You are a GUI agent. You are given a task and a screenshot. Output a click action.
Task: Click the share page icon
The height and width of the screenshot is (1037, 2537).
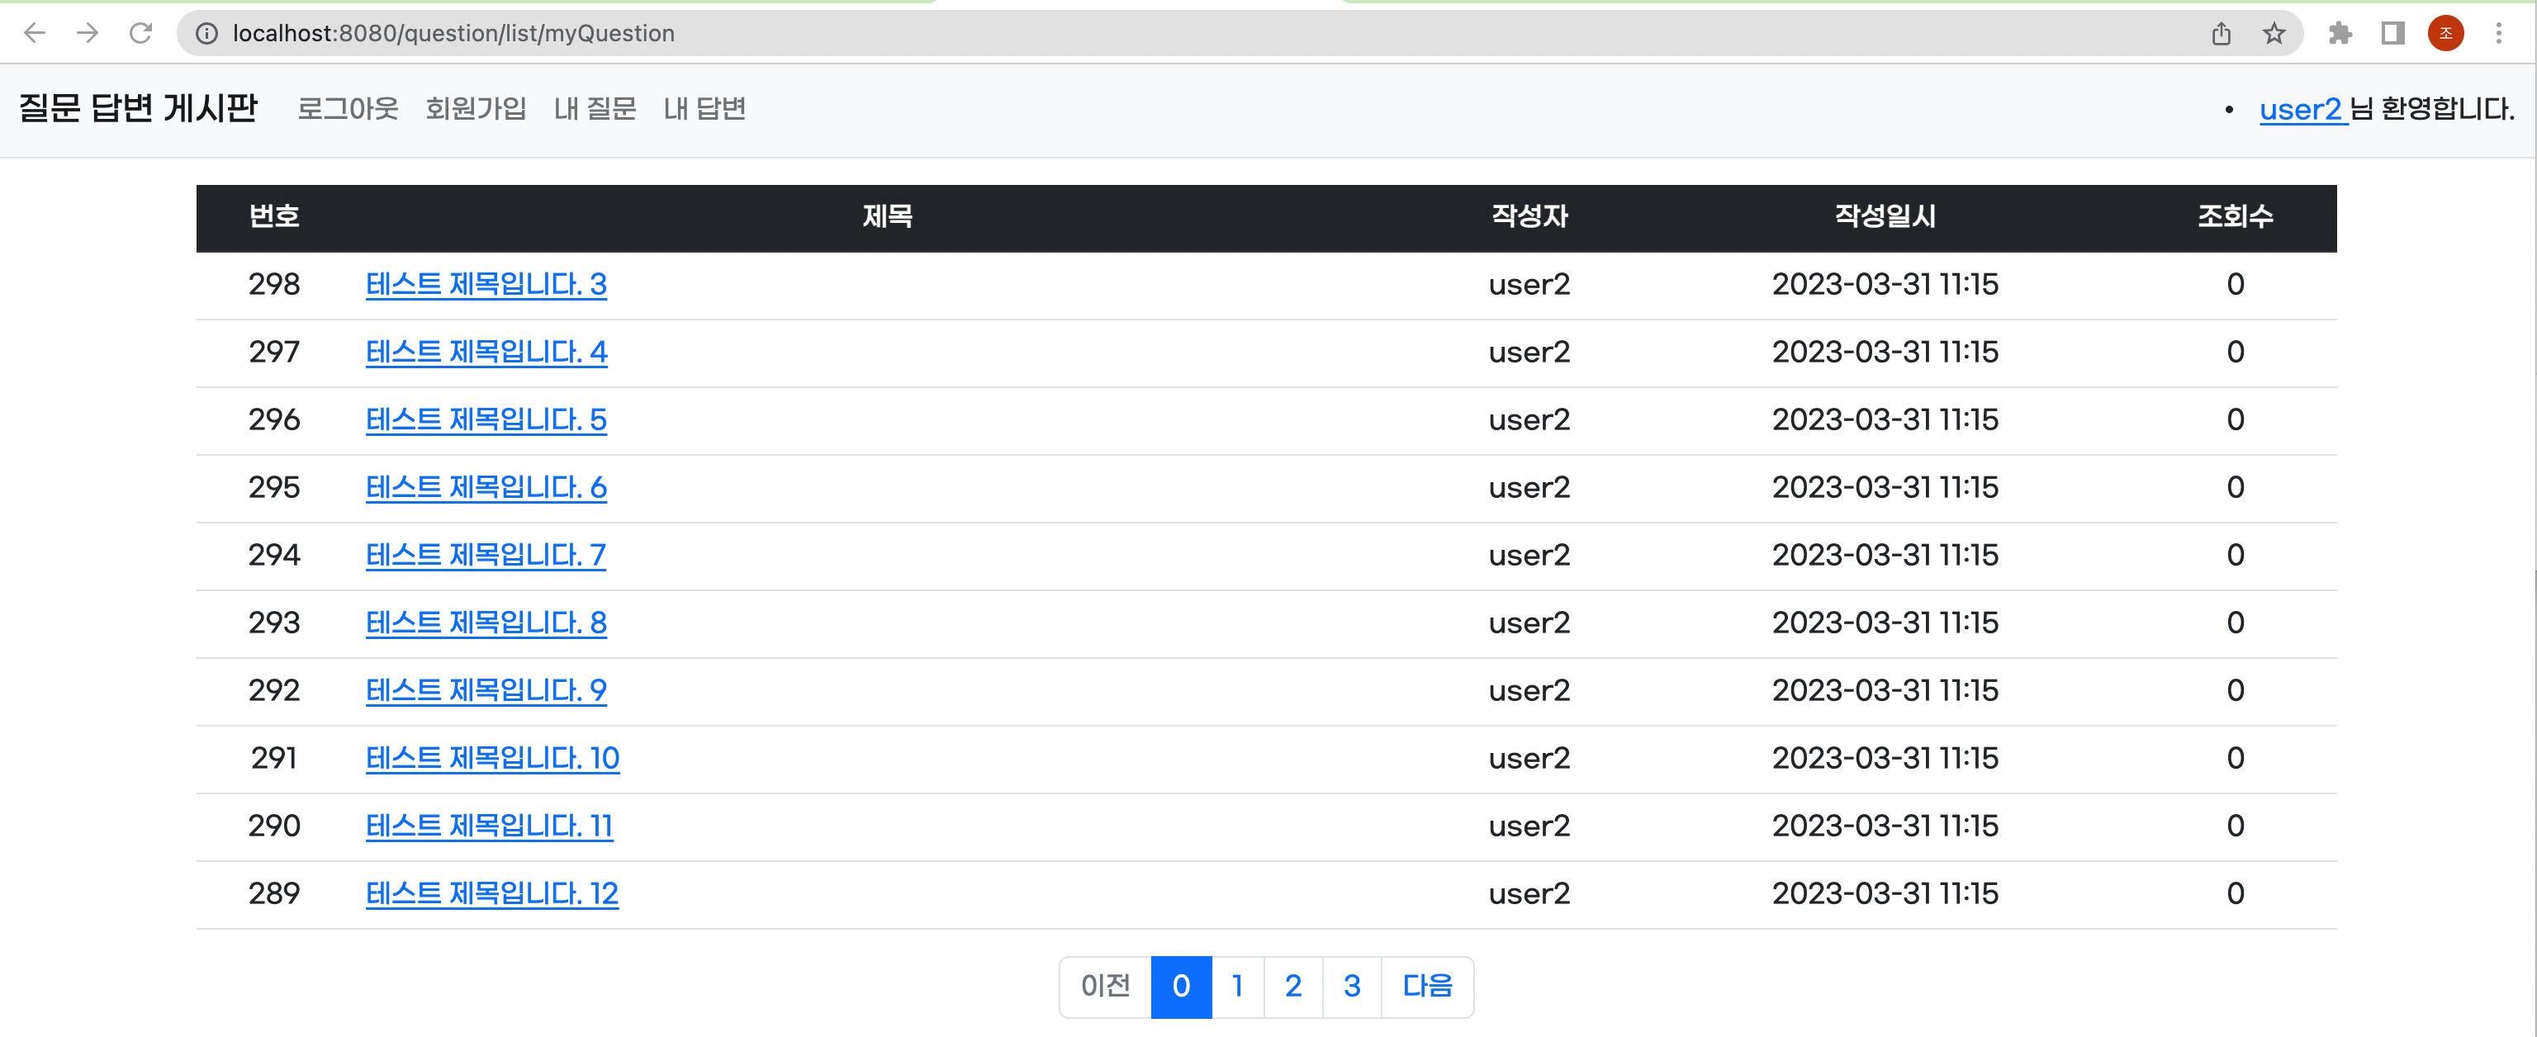pos(2221,34)
